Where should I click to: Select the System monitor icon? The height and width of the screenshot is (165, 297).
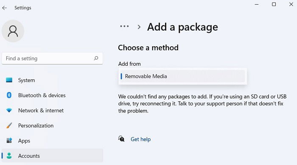9,80
